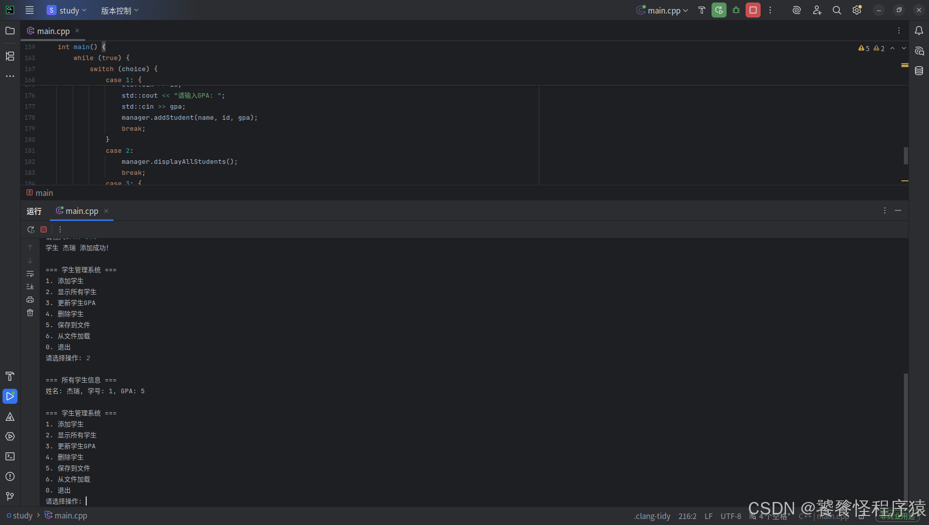Toggle scroll to end of console
929x525 pixels.
[x=30, y=287]
